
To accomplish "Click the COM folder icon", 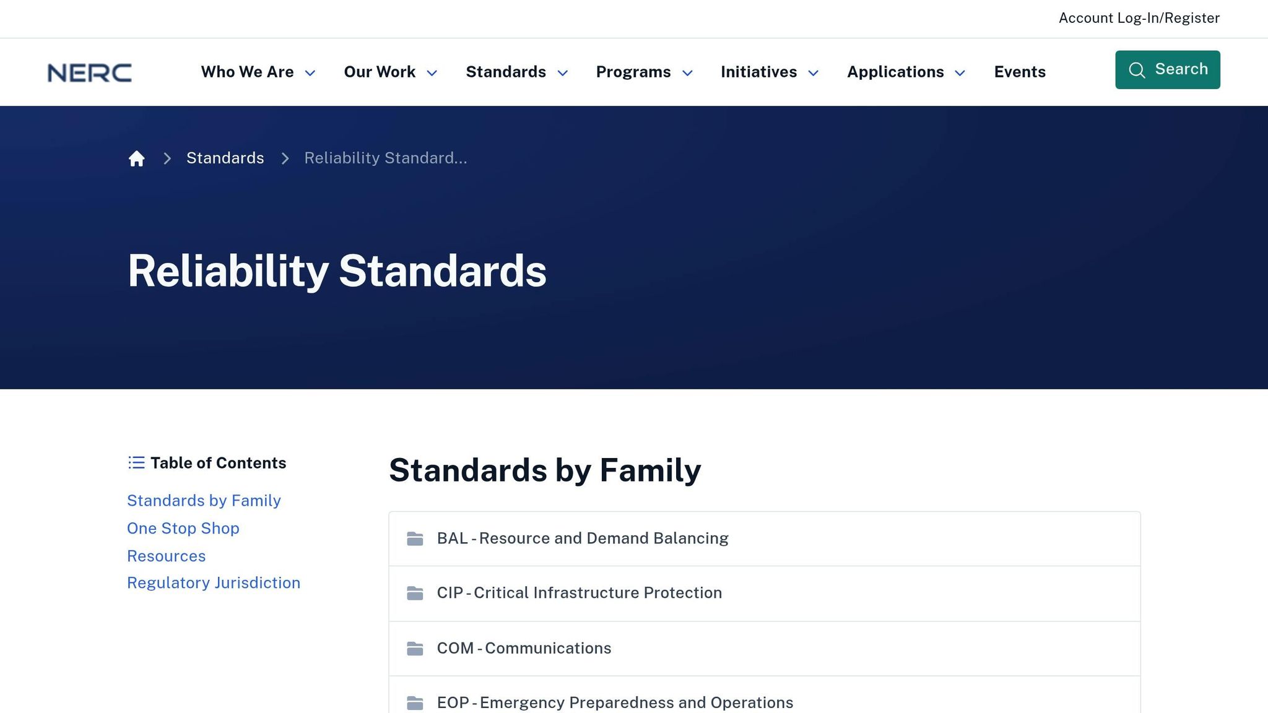I will 415,649.
